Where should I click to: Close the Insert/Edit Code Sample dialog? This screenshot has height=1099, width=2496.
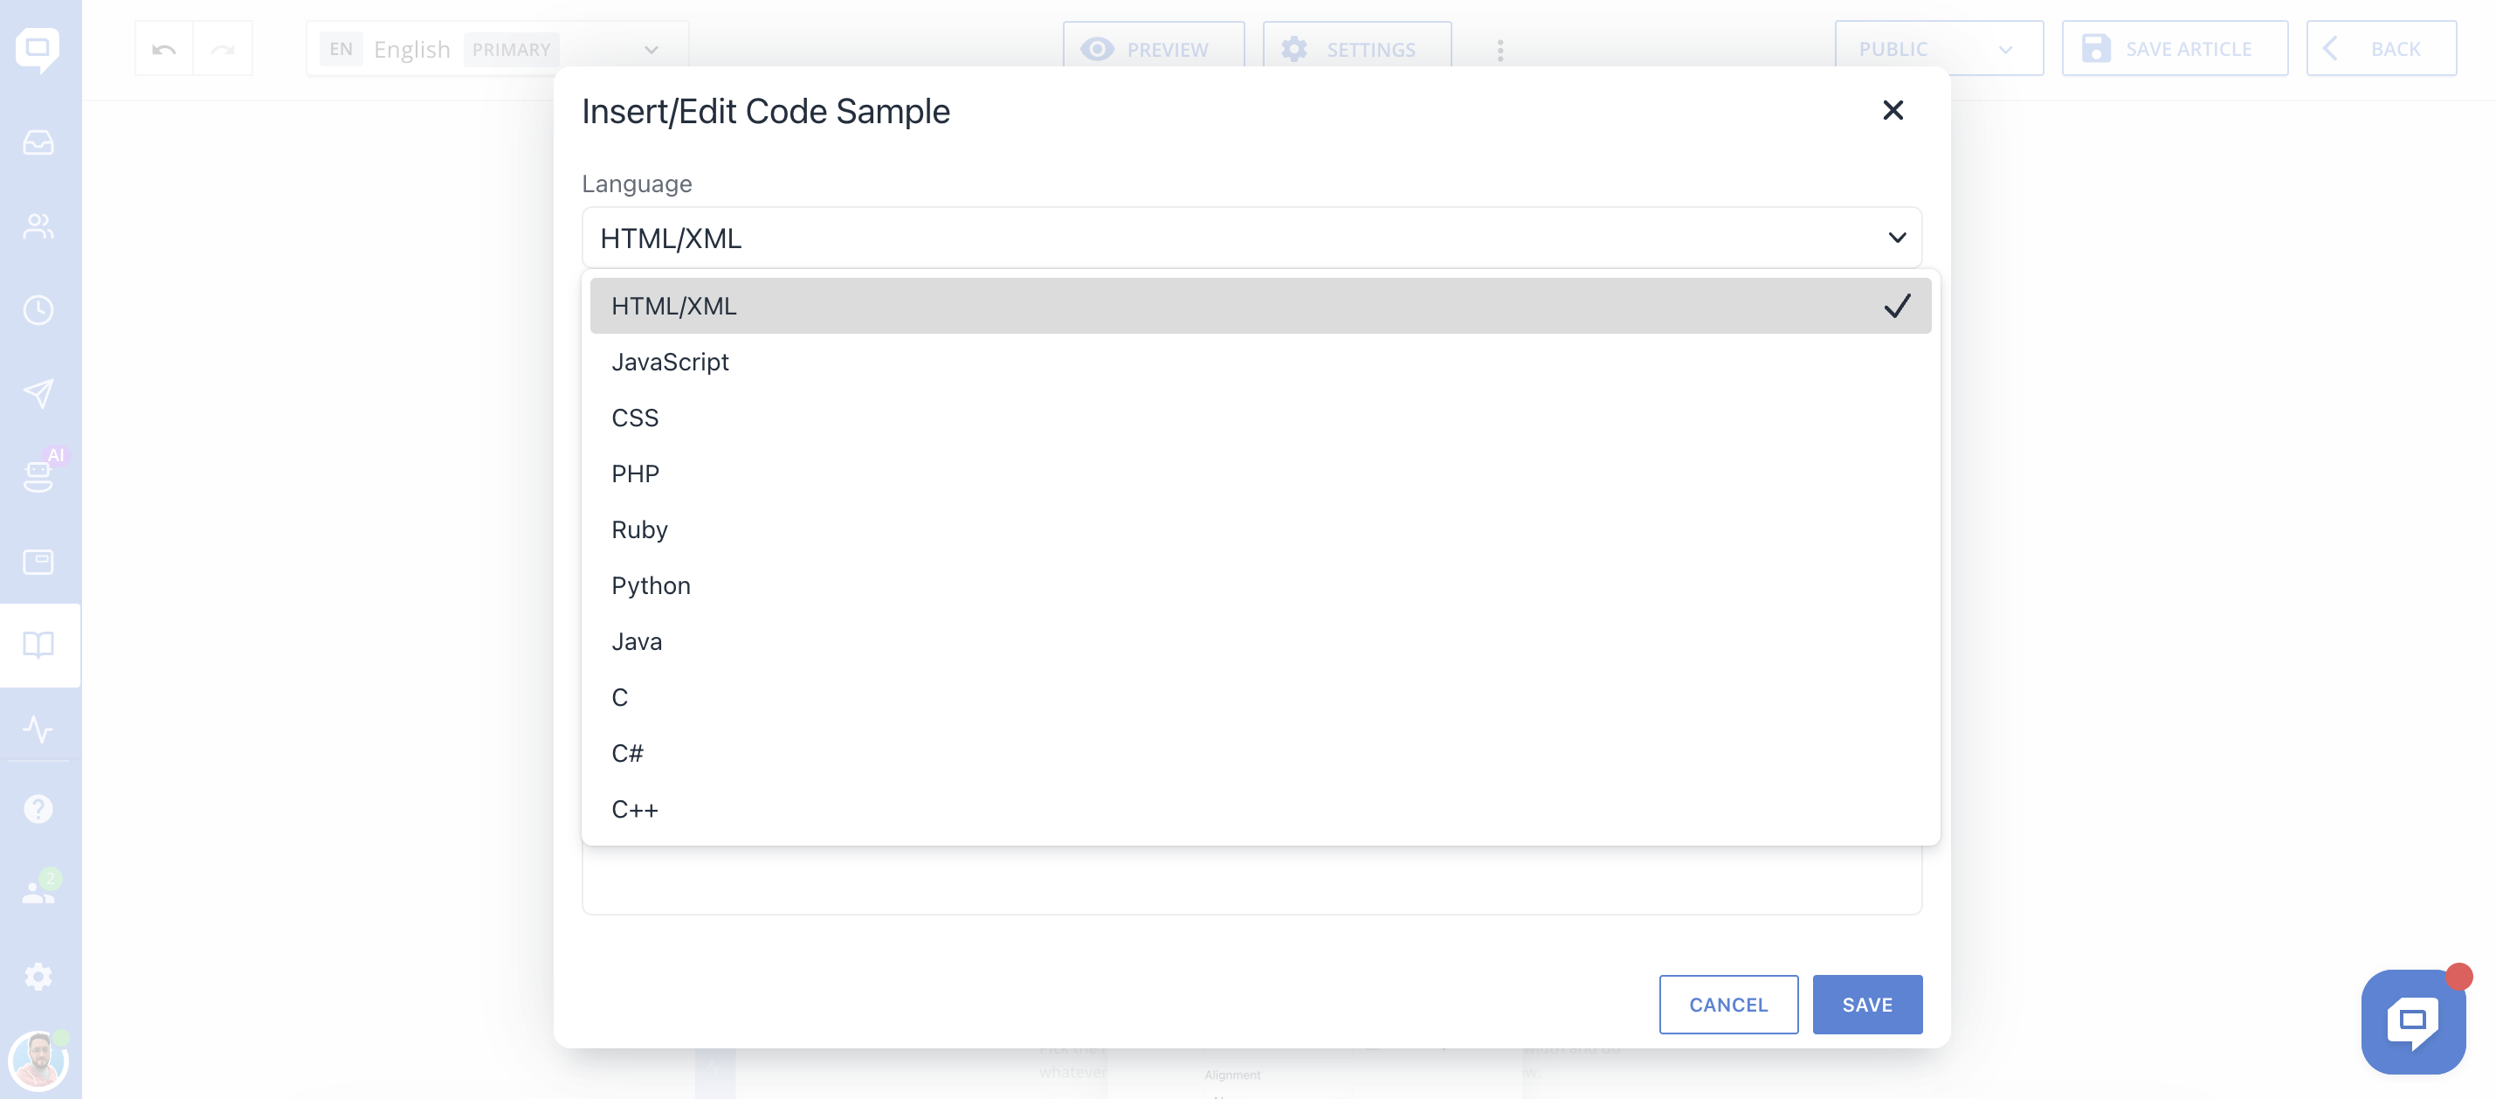coord(1893,110)
